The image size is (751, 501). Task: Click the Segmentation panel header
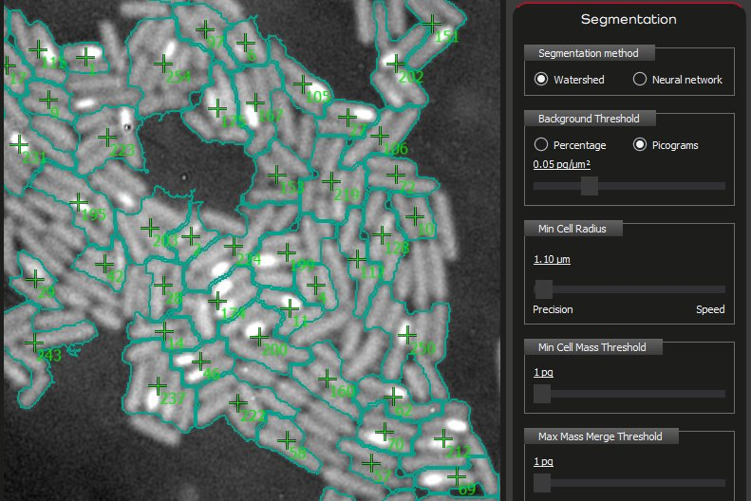click(629, 19)
